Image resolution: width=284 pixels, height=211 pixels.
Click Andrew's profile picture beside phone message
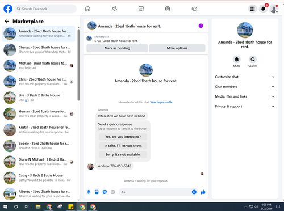[90, 167]
